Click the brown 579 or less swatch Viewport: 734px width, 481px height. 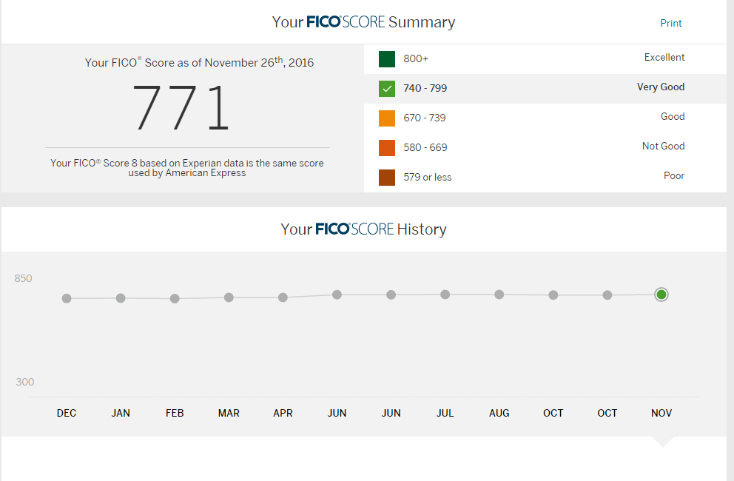(x=387, y=178)
